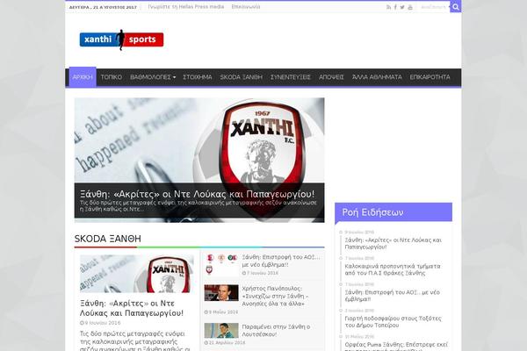
Task: Open Παραμένει στην Ξάνθη ο Λουτσέσκου link
Action: (276, 331)
